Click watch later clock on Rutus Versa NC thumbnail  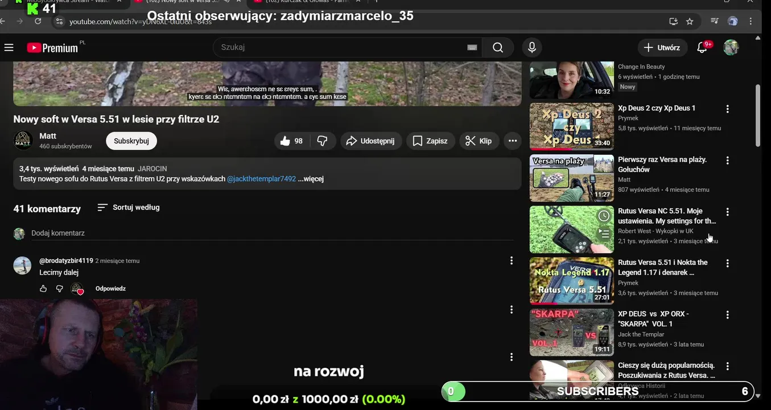click(x=604, y=216)
